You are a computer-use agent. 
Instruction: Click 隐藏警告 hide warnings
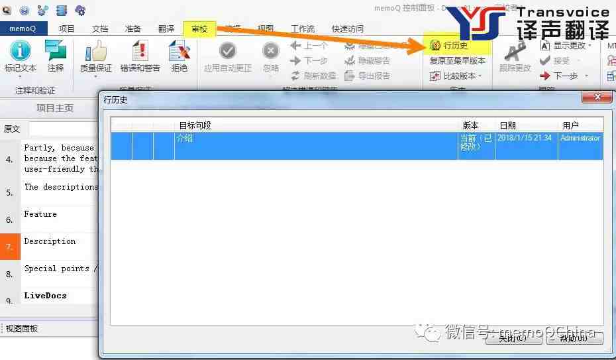pyautogui.click(x=367, y=60)
